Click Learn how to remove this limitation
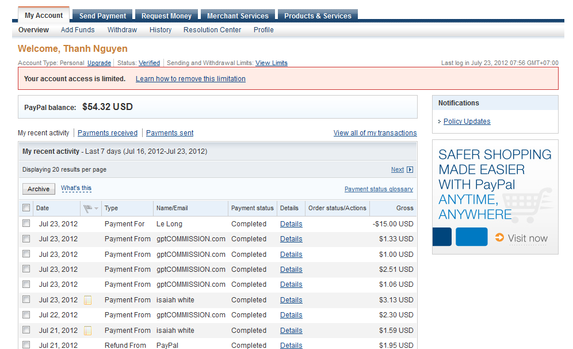This screenshot has width=573, height=349. click(190, 79)
